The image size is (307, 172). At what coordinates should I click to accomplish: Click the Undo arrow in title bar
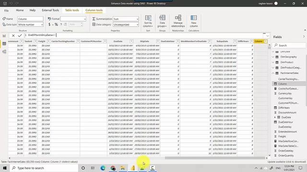[x=11, y=3]
